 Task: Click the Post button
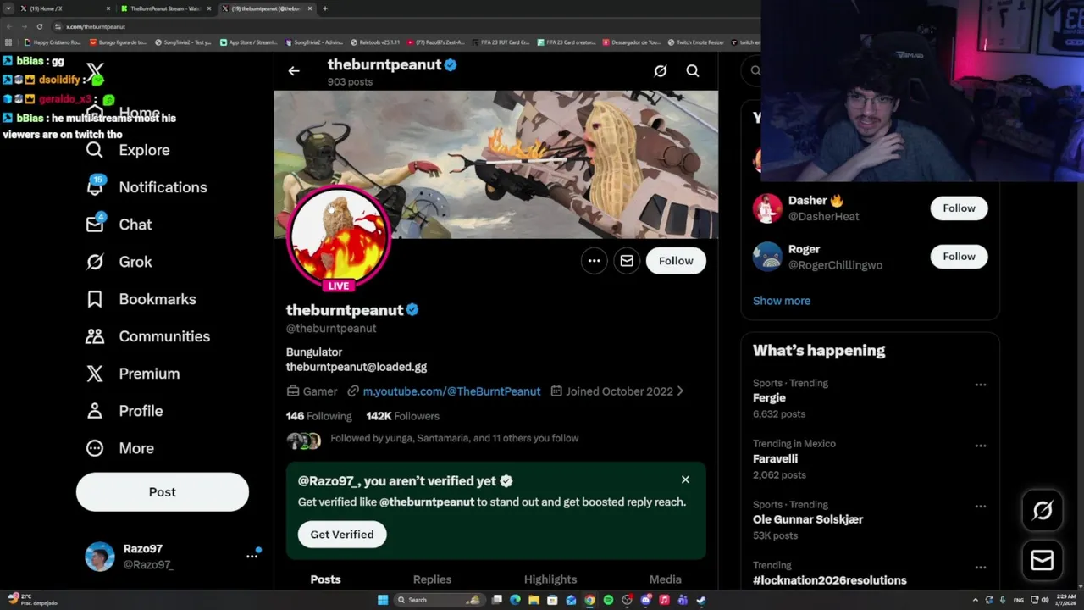(x=163, y=492)
